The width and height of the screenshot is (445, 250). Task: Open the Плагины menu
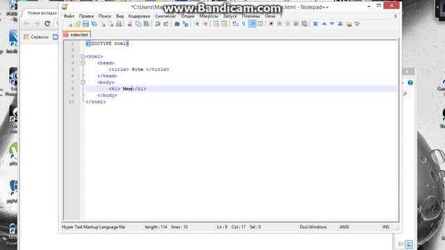point(250,16)
